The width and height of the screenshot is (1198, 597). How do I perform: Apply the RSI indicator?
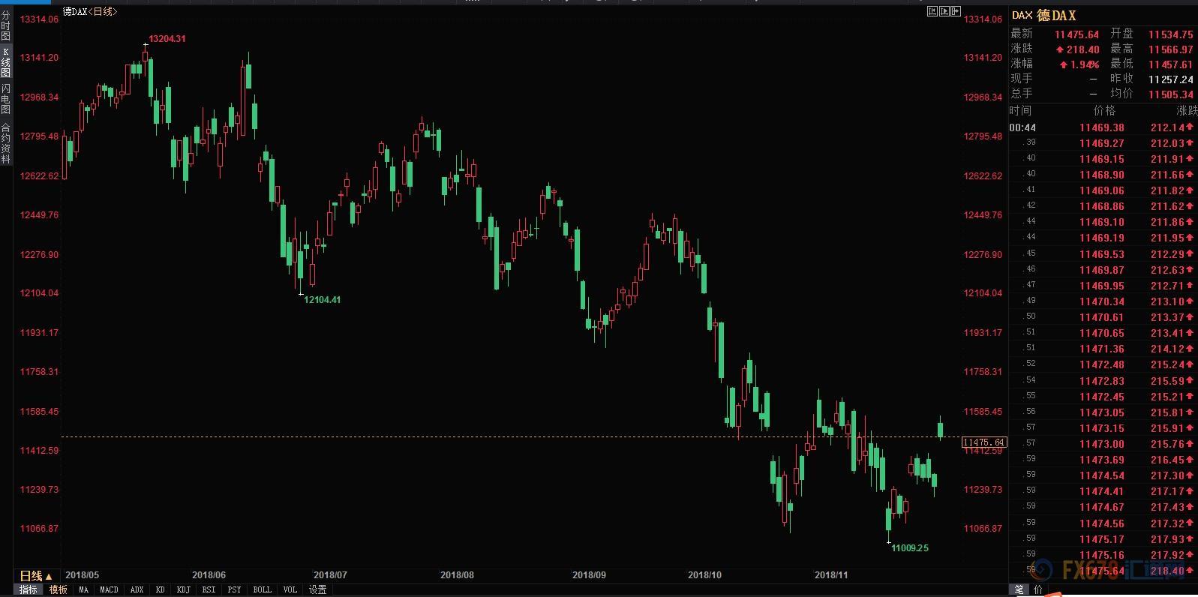(x=209, y=590)
